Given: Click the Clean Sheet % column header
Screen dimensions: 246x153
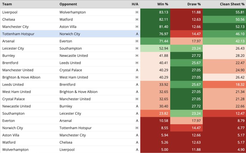Looking at the screenshot, I should pyautogui.click(x=232, y=4).
